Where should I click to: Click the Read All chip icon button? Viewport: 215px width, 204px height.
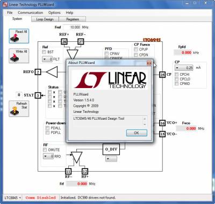[19, 36]
